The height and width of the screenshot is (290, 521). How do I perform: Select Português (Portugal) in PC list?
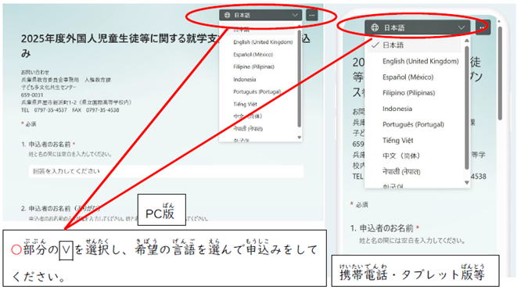coord(257,91)
